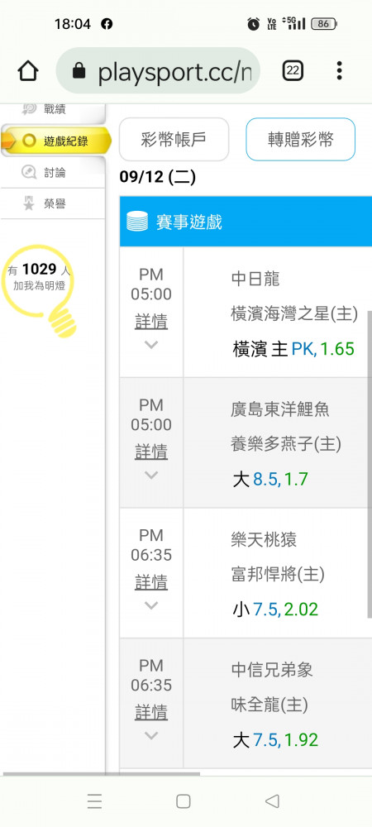The height and width of the screenshot is (827, 372).
Task: Expand chevron under 中信兄弟象 game 詳情
Action: pos(151,735)
